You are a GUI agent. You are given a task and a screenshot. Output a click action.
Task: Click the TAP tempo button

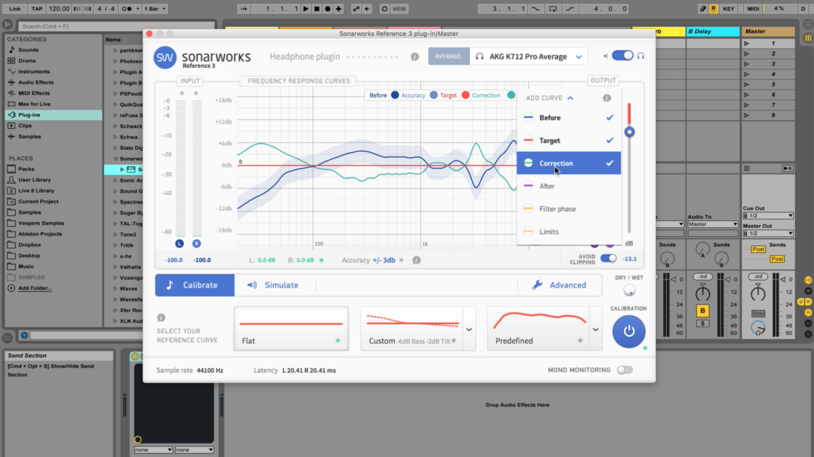(37, 9)
